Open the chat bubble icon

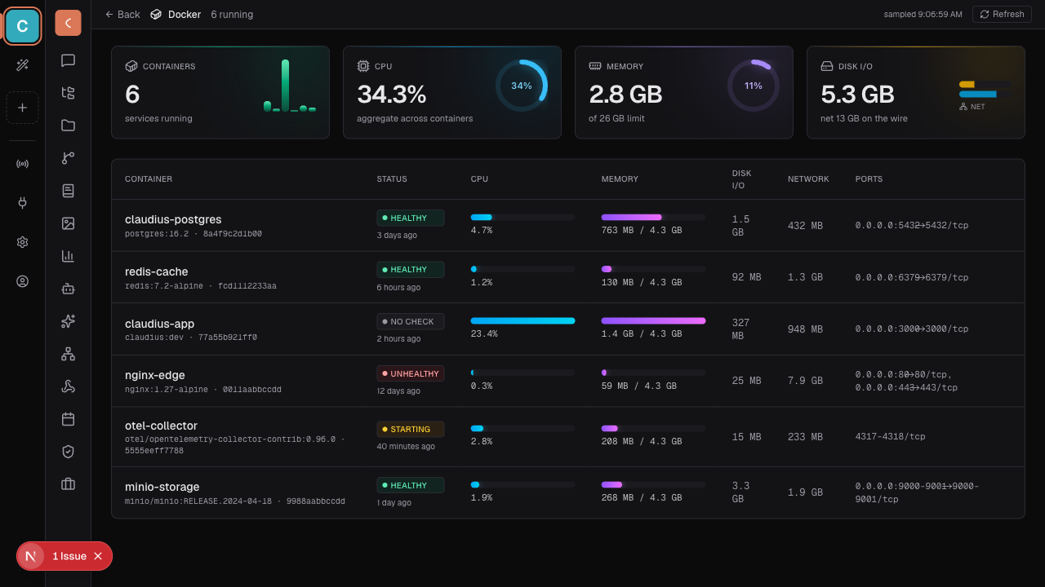click(68, 60)
